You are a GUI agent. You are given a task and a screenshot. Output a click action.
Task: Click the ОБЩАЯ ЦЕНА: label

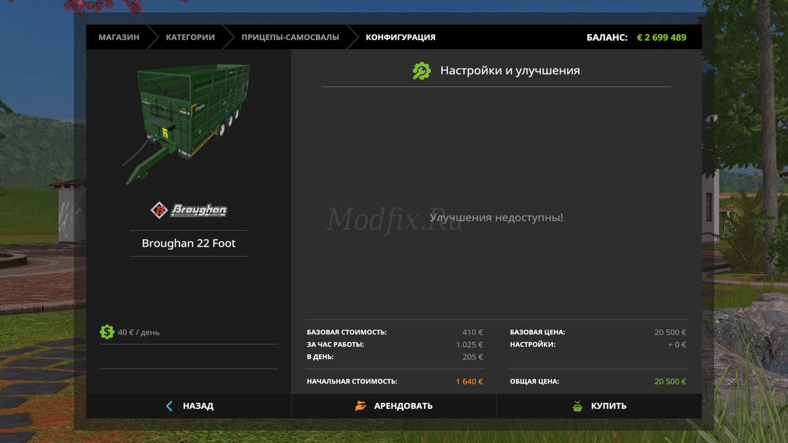(x=535, y=381)
